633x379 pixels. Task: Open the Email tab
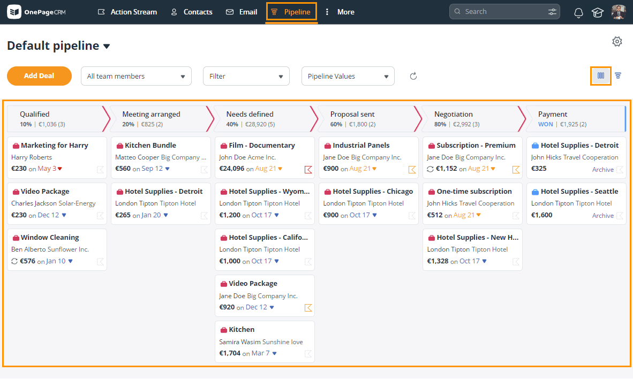pyautogui.click(x=242, y=12)
